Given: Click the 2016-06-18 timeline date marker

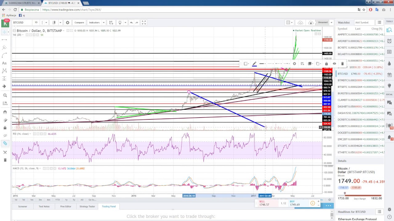Looking at the screenshot, I should tap(189, 196).
